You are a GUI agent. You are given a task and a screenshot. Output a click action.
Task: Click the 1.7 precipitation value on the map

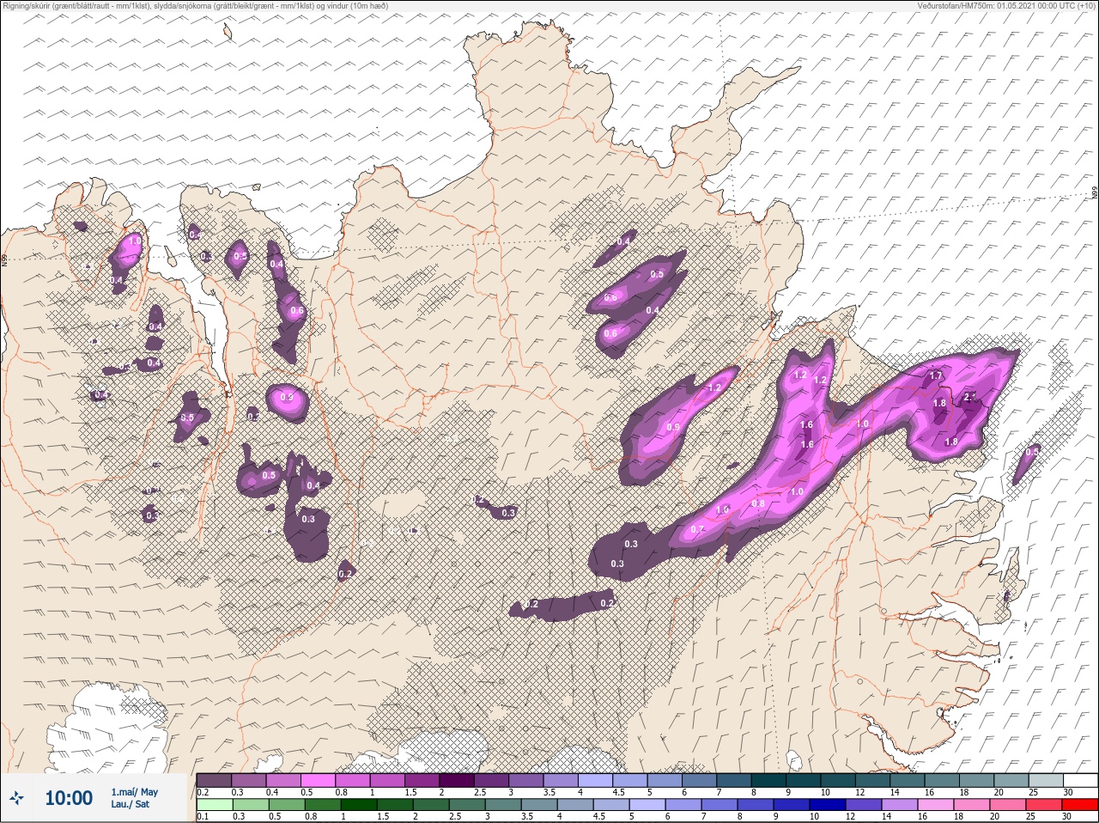936,375
